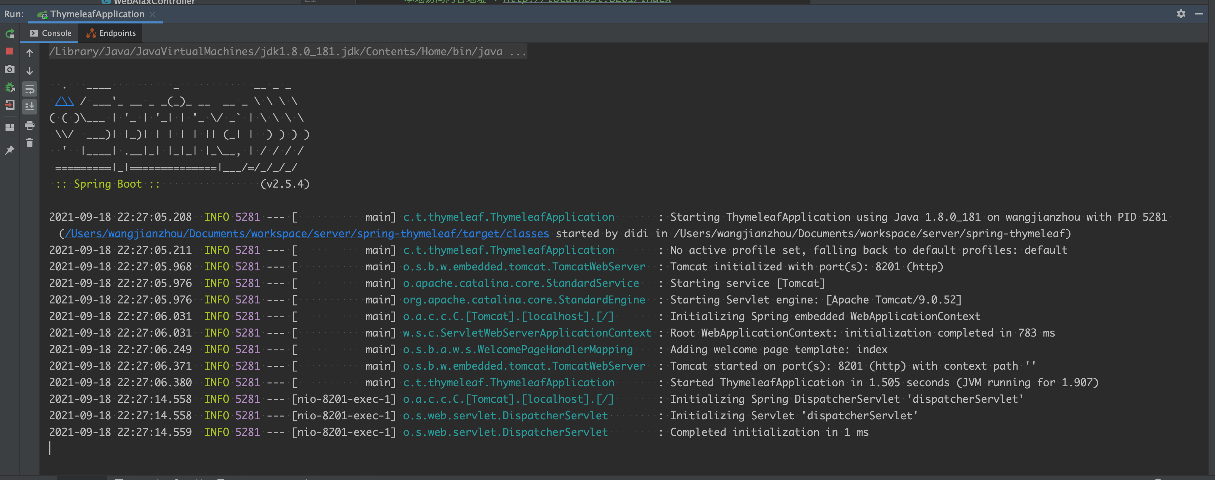Image resolution: width=1215 pixels, height=480 pixels.
Task: Clear all console output
Action: point(30,142)
